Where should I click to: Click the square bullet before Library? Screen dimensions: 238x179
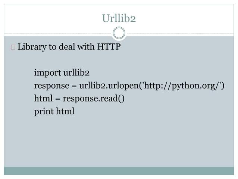[13, 47]
